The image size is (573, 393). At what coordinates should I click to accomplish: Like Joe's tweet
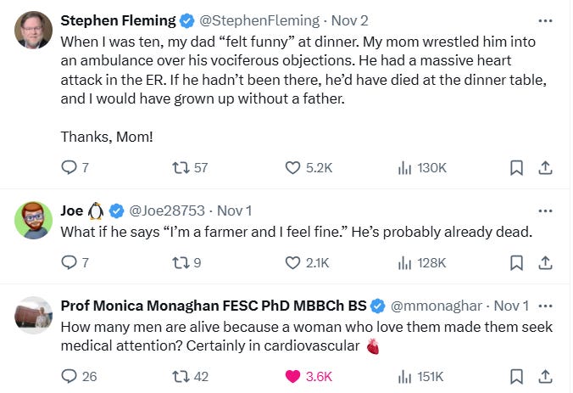tap(292, 263)
